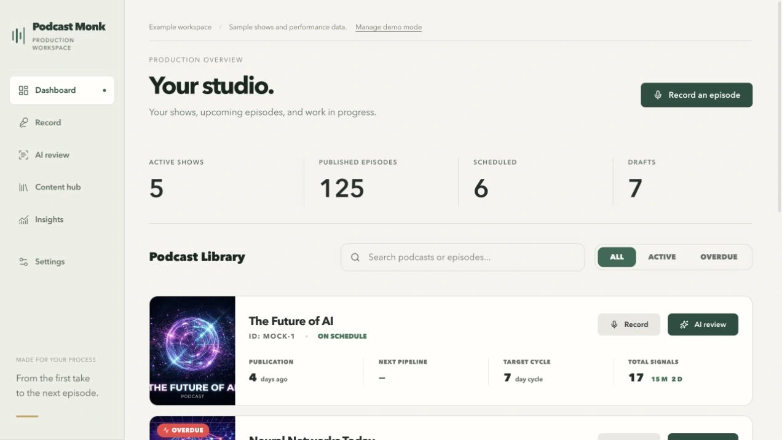Select the ALL filter tab
782x440 pixels.
pos(617,257)
